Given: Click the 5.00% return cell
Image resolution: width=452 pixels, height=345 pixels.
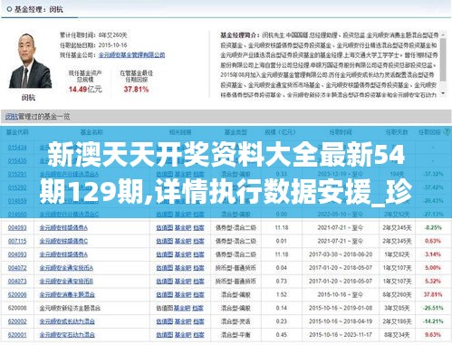Looking at the screenshot, I should pos(433,268).
